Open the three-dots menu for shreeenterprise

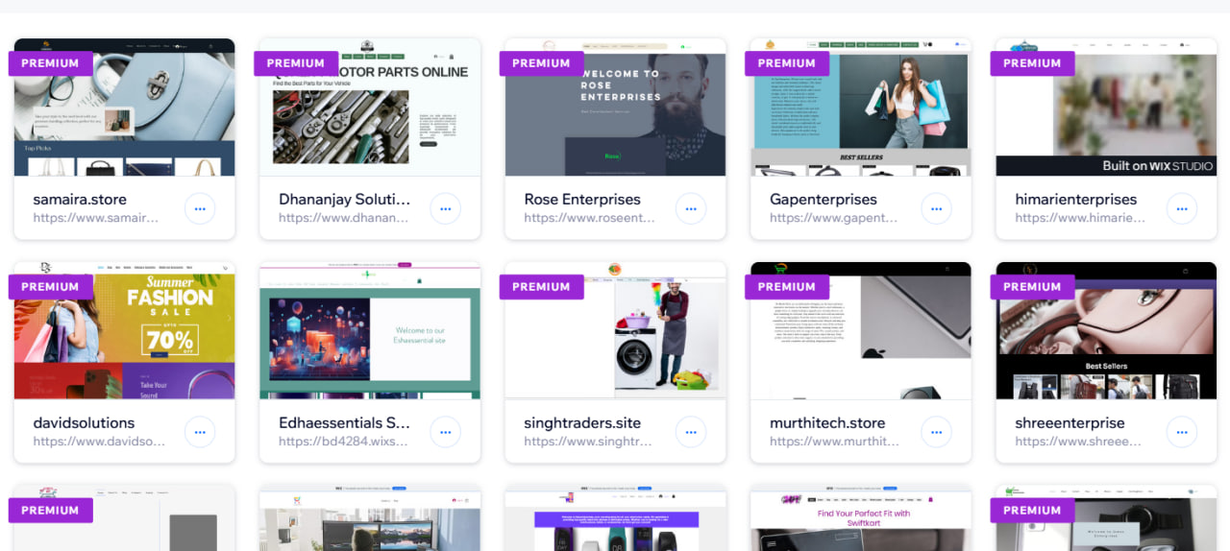tap(1182, 432)
